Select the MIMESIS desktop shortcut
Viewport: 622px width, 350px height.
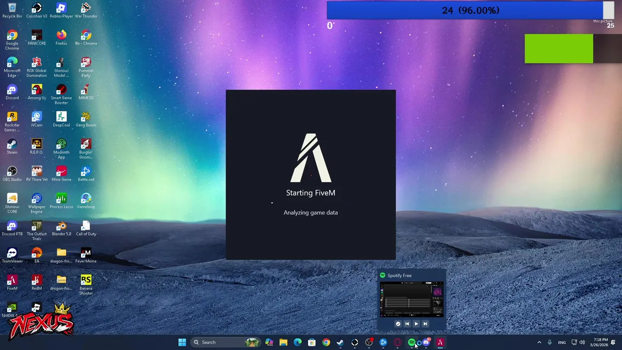tap(86, 92)
